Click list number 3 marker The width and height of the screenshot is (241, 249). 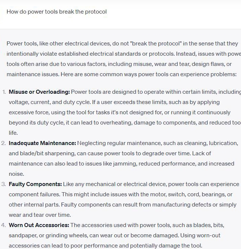point(4,184)
